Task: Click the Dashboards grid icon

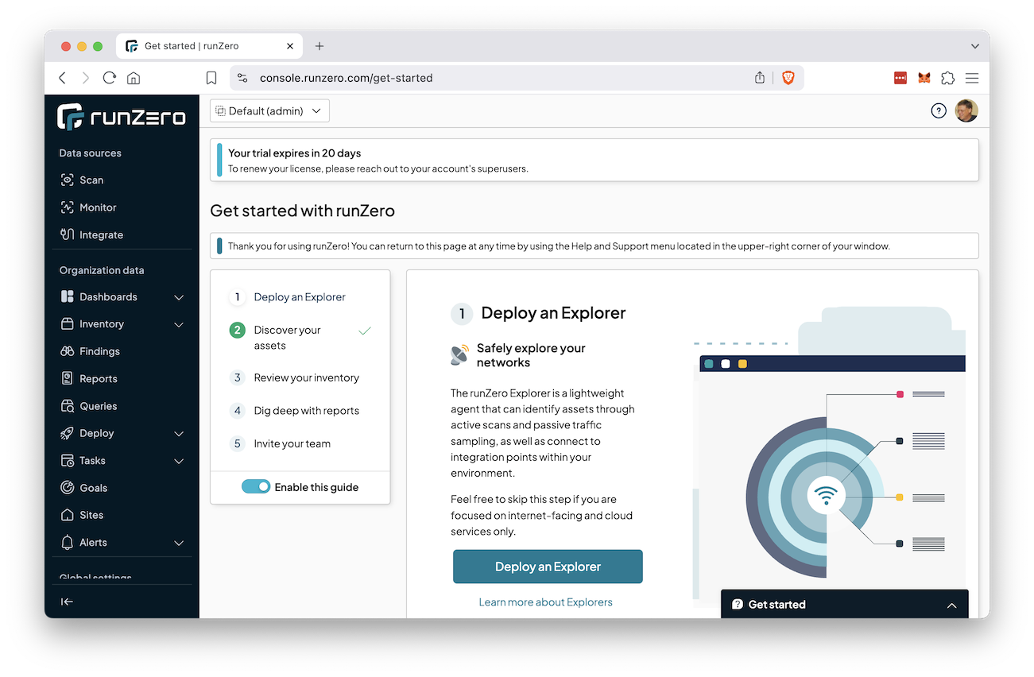Action: [x=68, y=296]
